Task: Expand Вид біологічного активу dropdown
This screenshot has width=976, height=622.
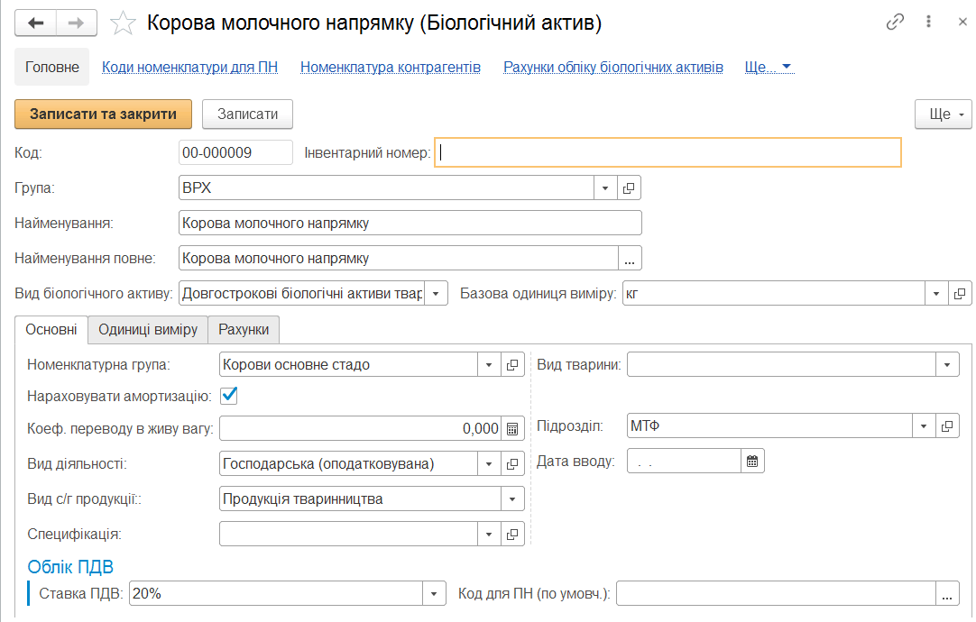Action: [x=437, y=294]
